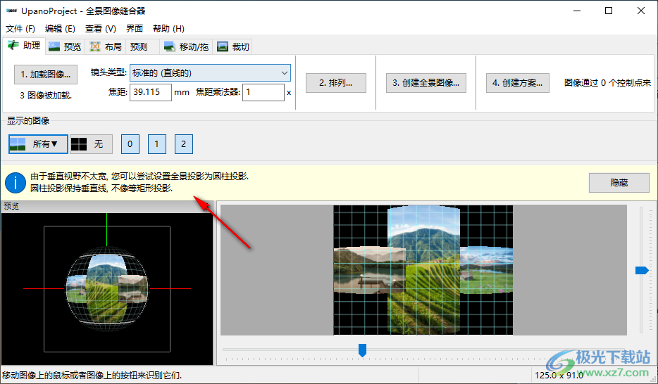Screen dimensions: 658x384
Task: Maximize the UpanoProject window
Action: pyautogui.click(x=609, y=11)
